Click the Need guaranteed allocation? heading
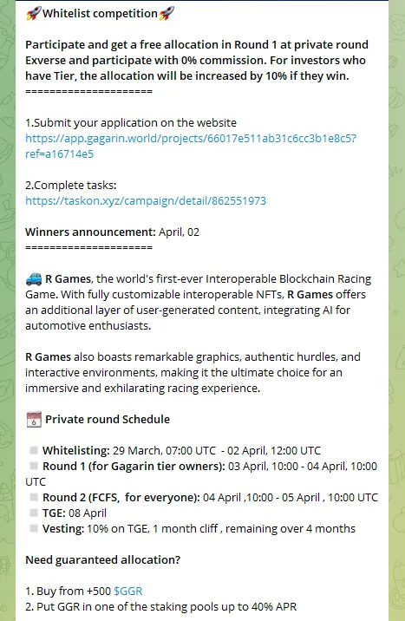405x621 pixels. coord(103,559)
